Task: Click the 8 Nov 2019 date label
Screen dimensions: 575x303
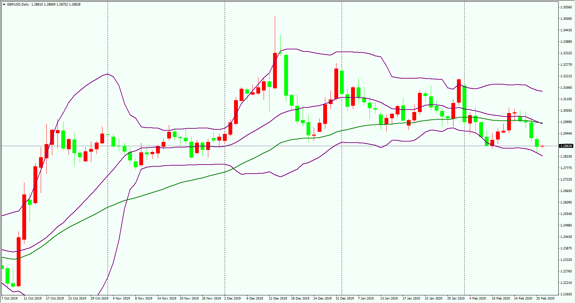Action: [143, 298]
